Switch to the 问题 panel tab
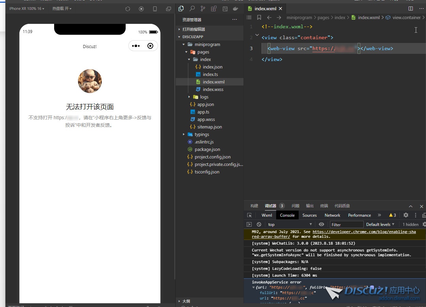The height and width of the screenshot is (307, 426). (x=295, y=206)
